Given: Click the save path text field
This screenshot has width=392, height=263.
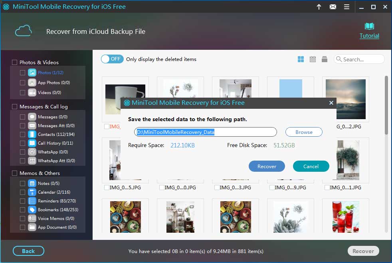Looking at the screenshot, I should (x=206, y=132).
